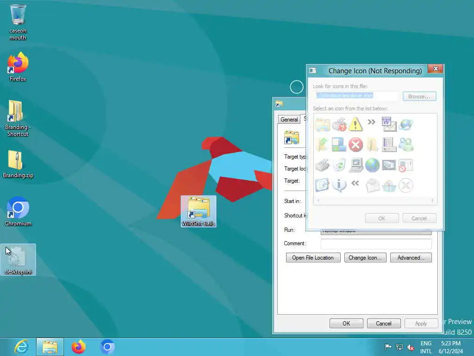The height and width of the screenshot is (356, 474).
Task: Open Action Center flag tray icon
Action: (388, 347)
